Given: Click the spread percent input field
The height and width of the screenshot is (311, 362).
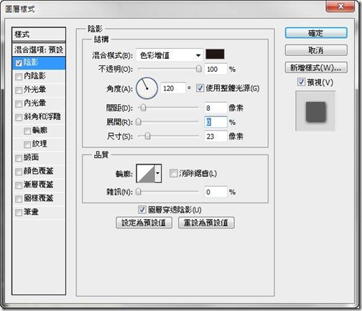Looking at the screenshot, I should [x=215, y=122].
